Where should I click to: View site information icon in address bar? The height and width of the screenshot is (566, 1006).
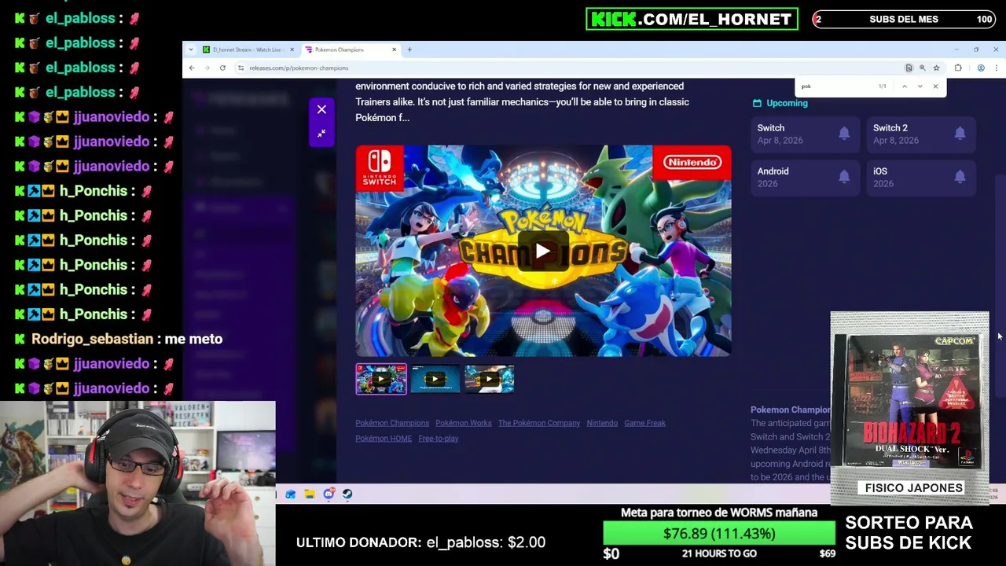point(240,68)
